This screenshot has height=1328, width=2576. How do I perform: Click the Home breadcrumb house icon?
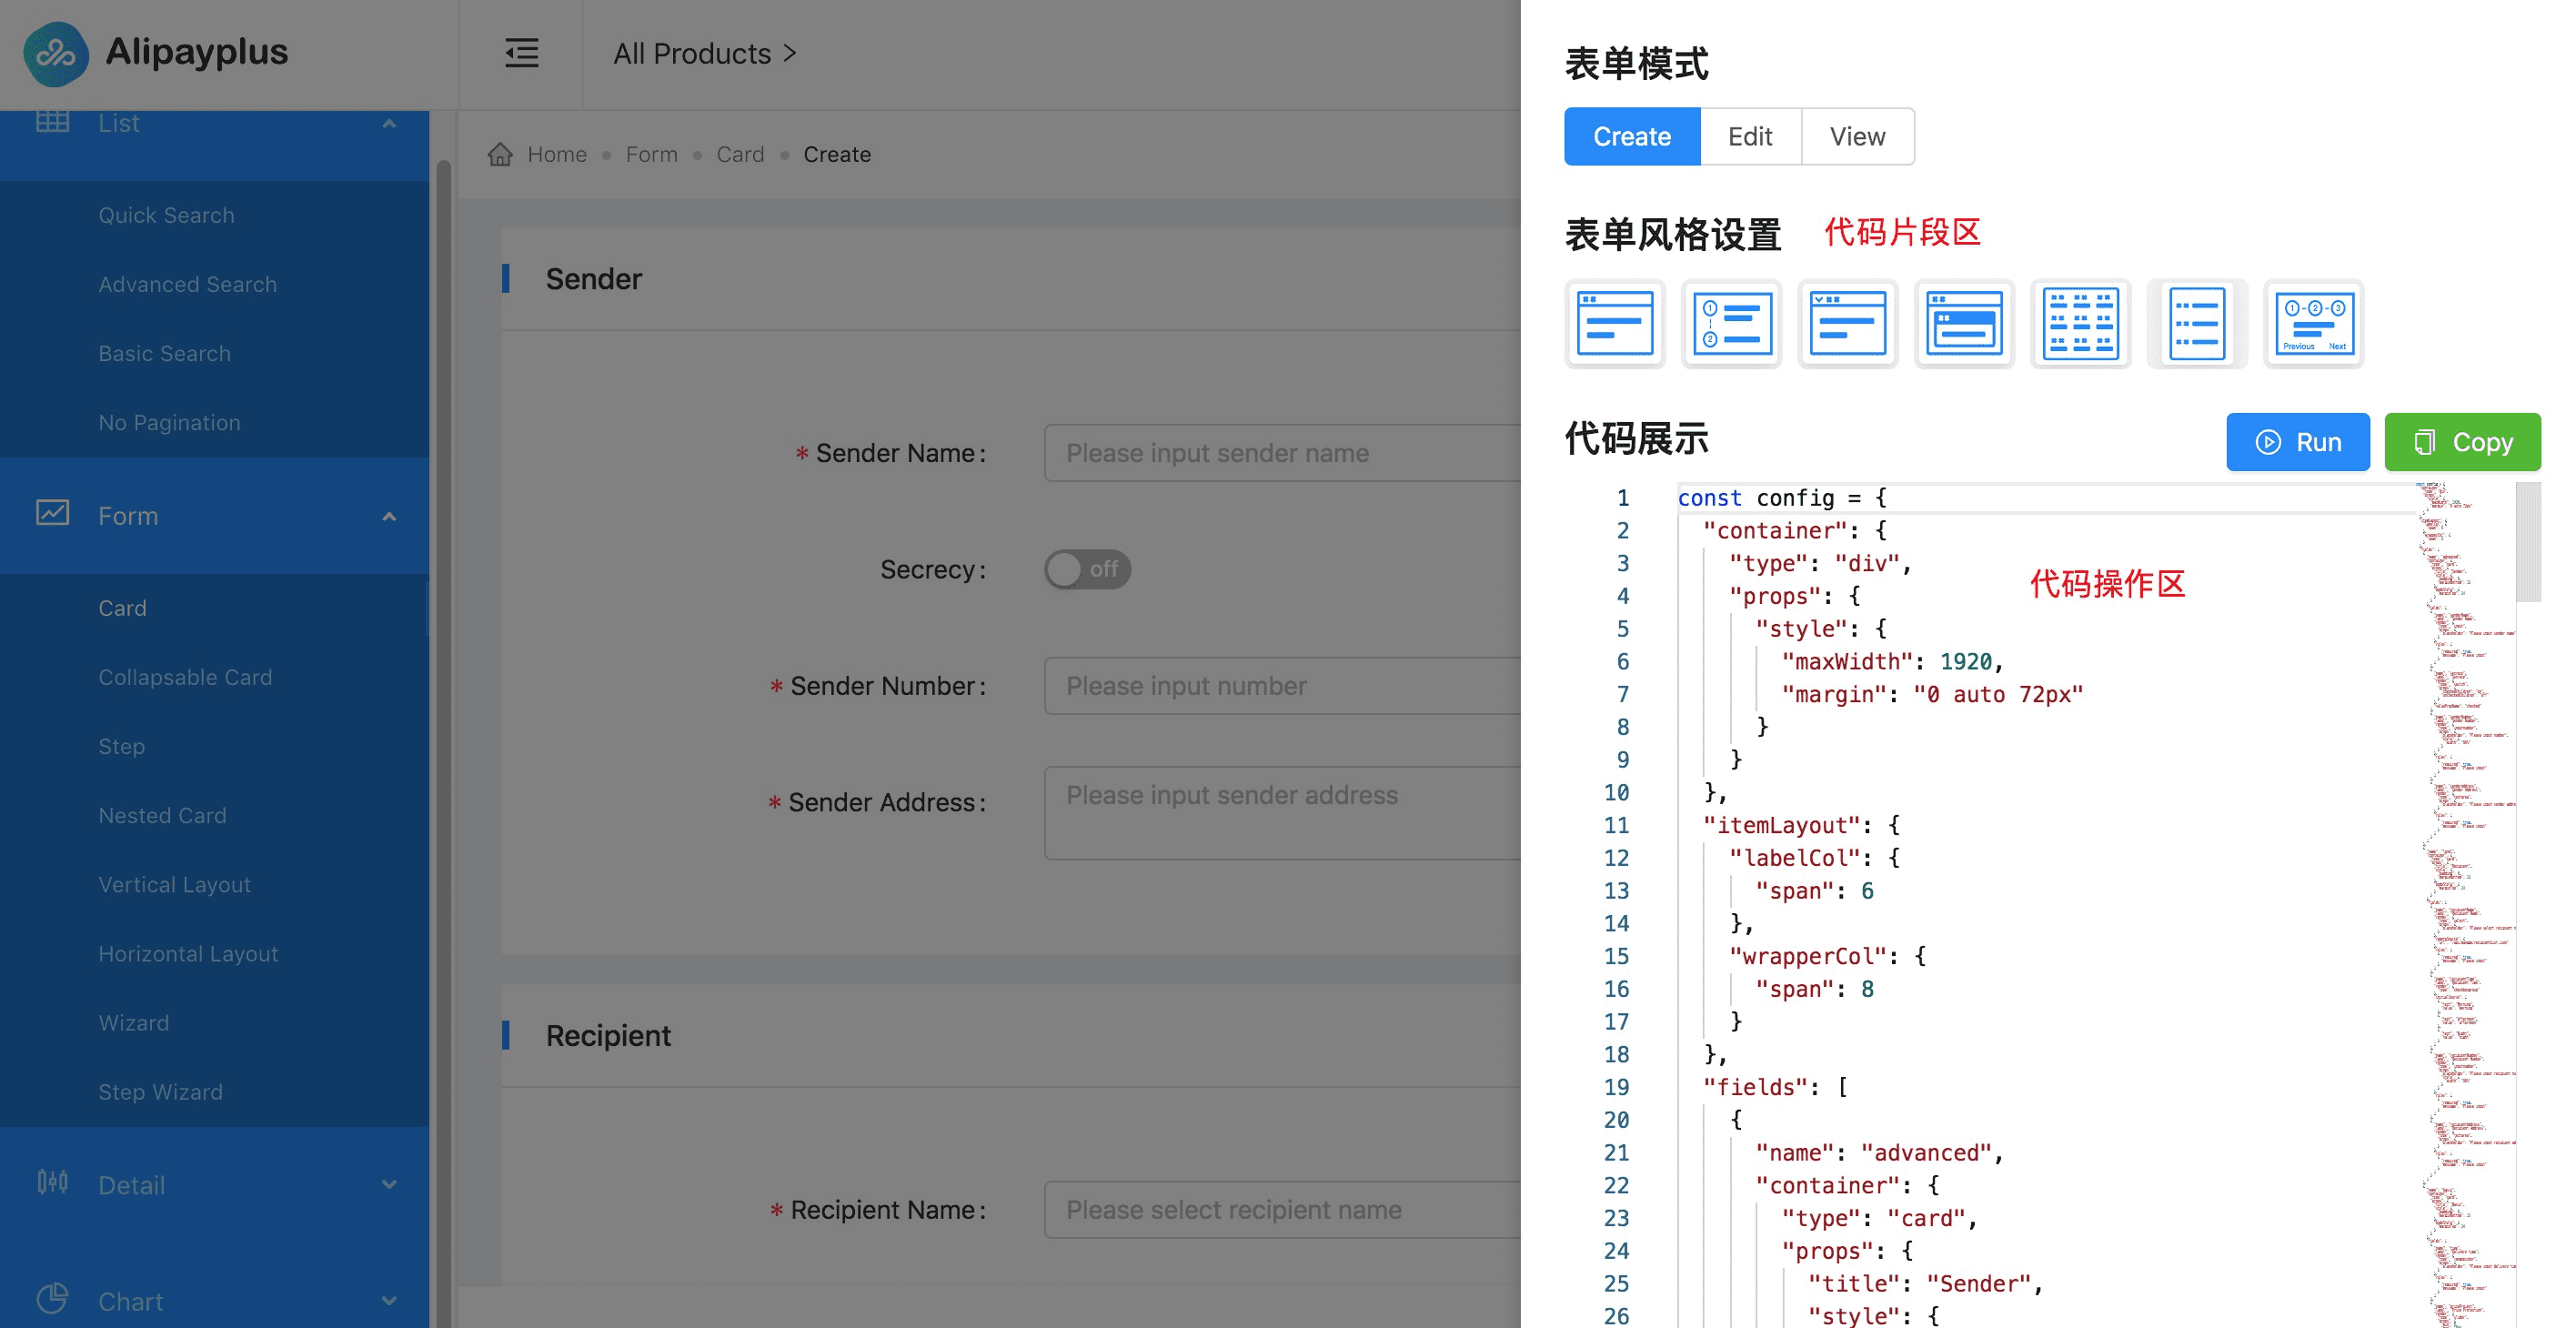tap(500, 155)
